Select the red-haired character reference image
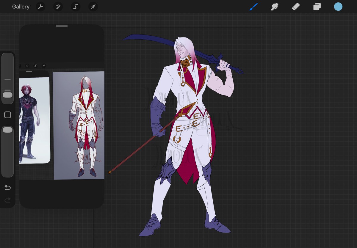357x248 pixels. coord(34,120)
